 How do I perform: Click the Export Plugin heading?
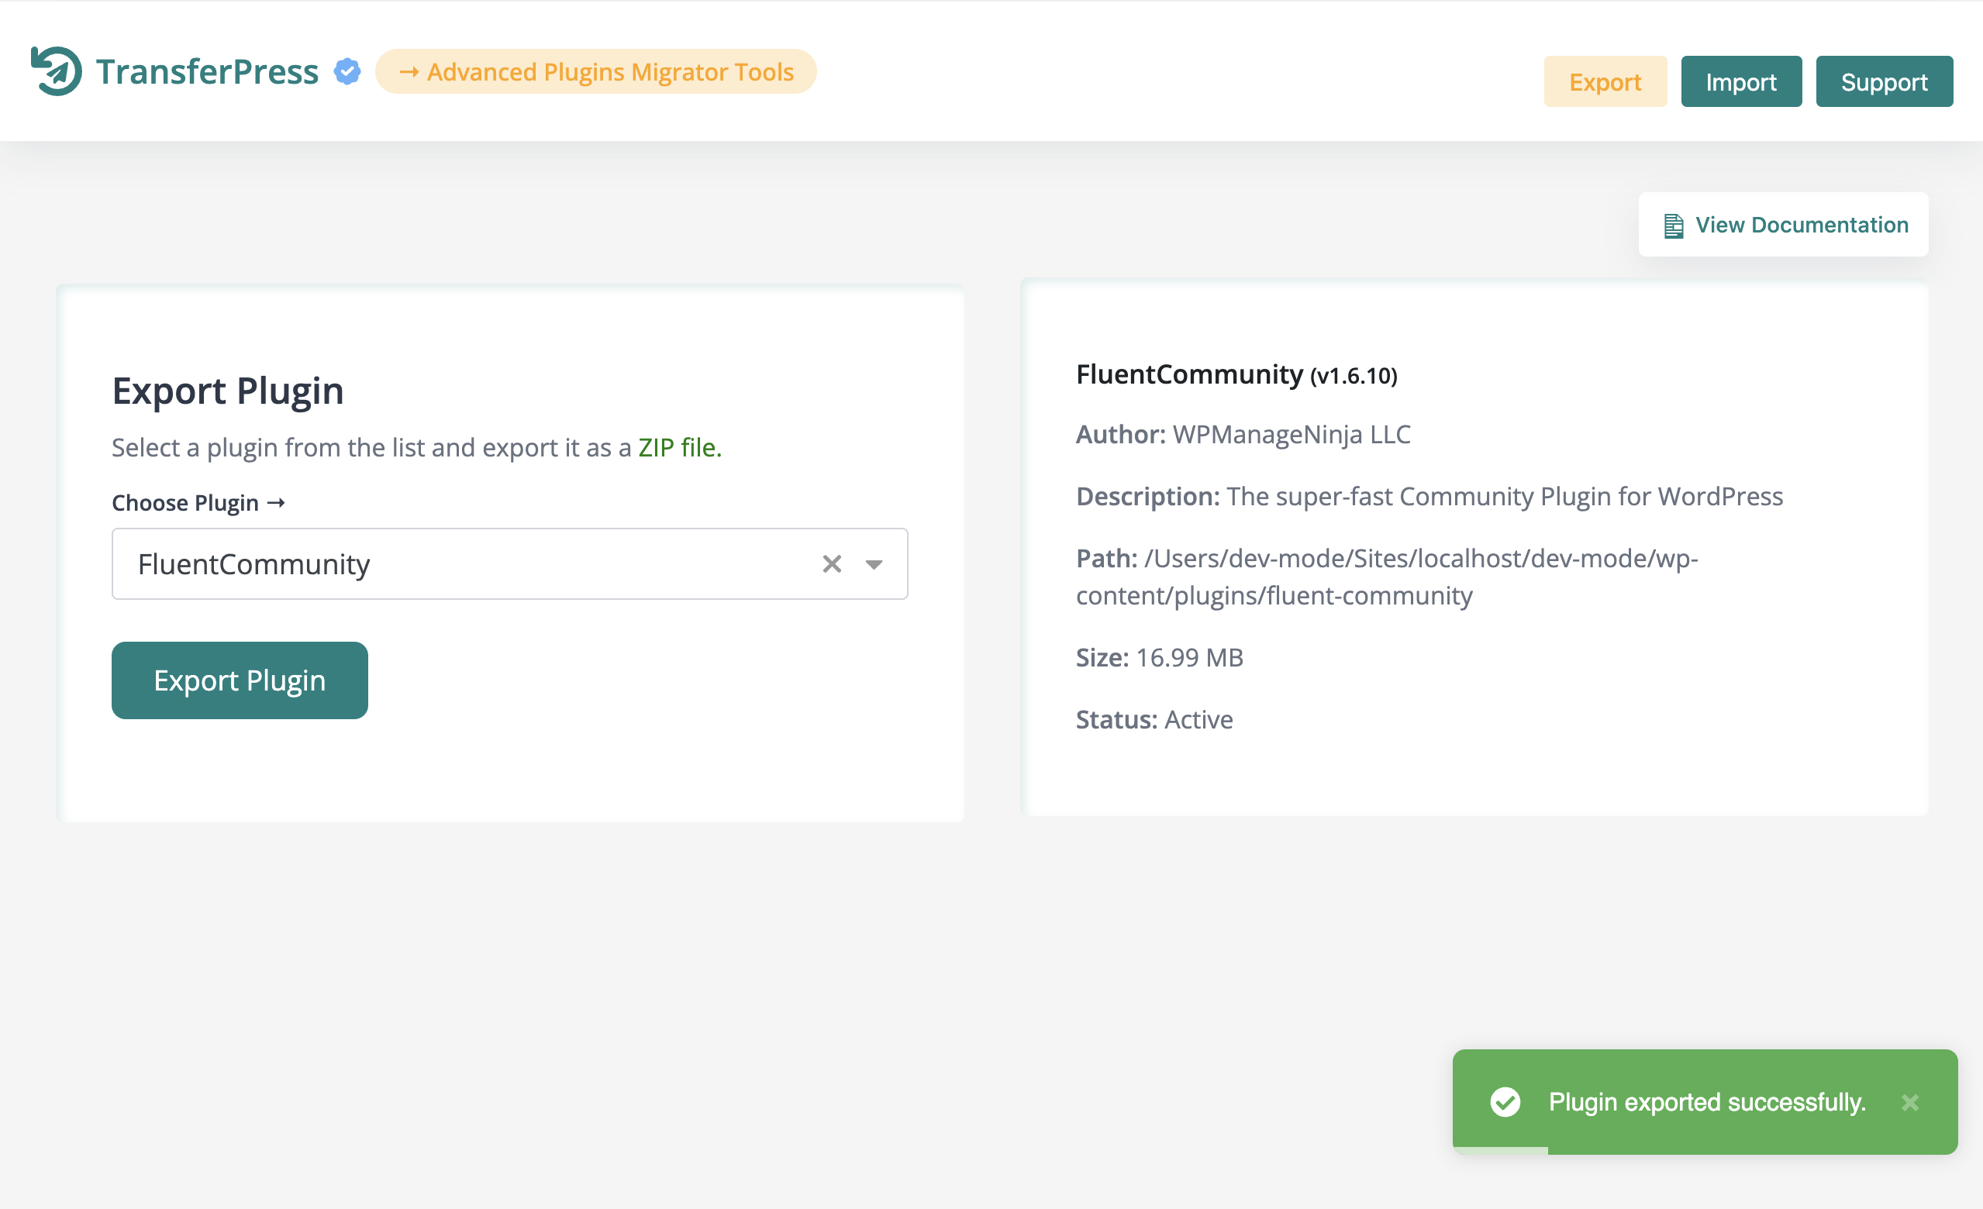(228, 391)
